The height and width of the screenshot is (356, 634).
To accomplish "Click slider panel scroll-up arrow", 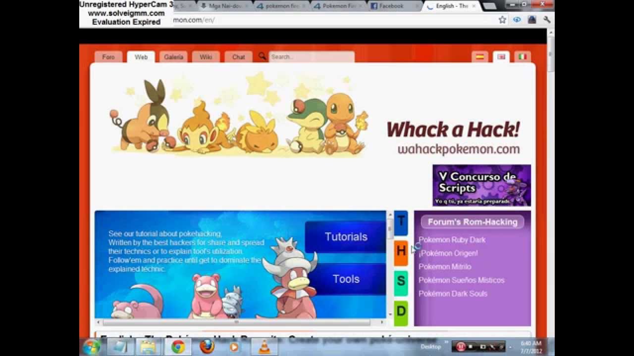I will (x=390, y=215).
